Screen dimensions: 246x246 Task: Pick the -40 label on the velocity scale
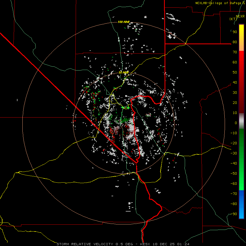(x=234, y=163)
